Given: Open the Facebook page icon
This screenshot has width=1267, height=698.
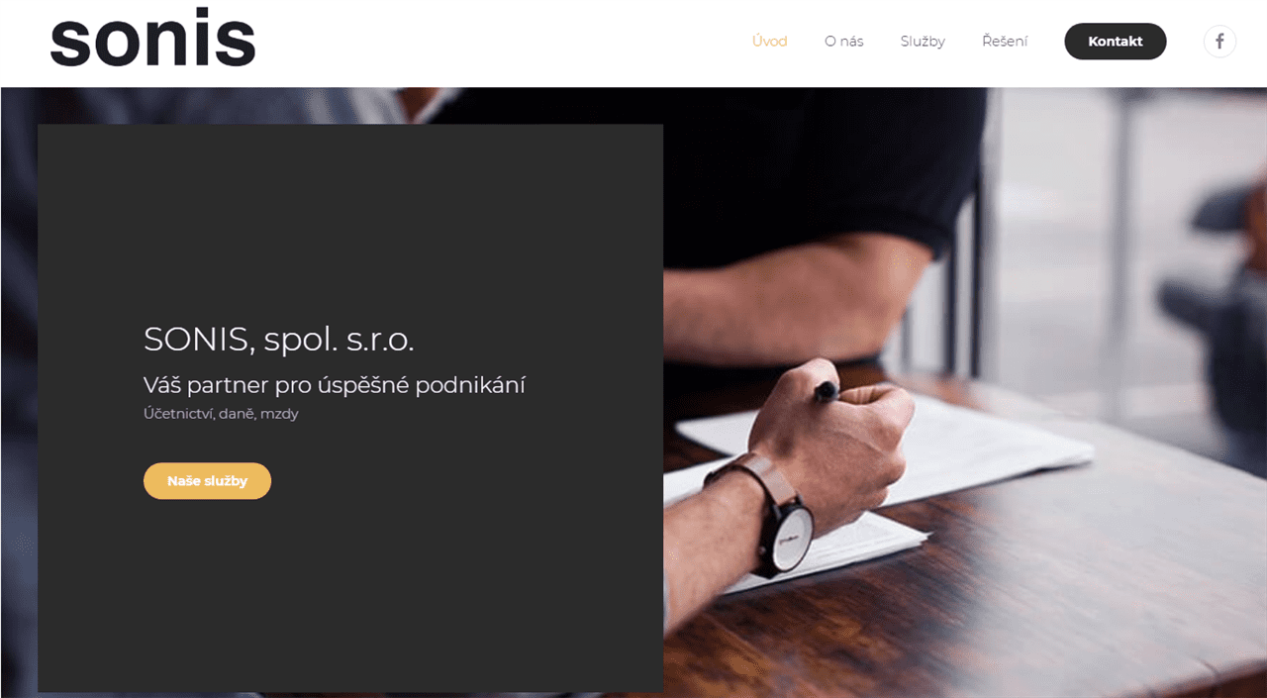Looking at the screenshot, I should pos(1219,42).
